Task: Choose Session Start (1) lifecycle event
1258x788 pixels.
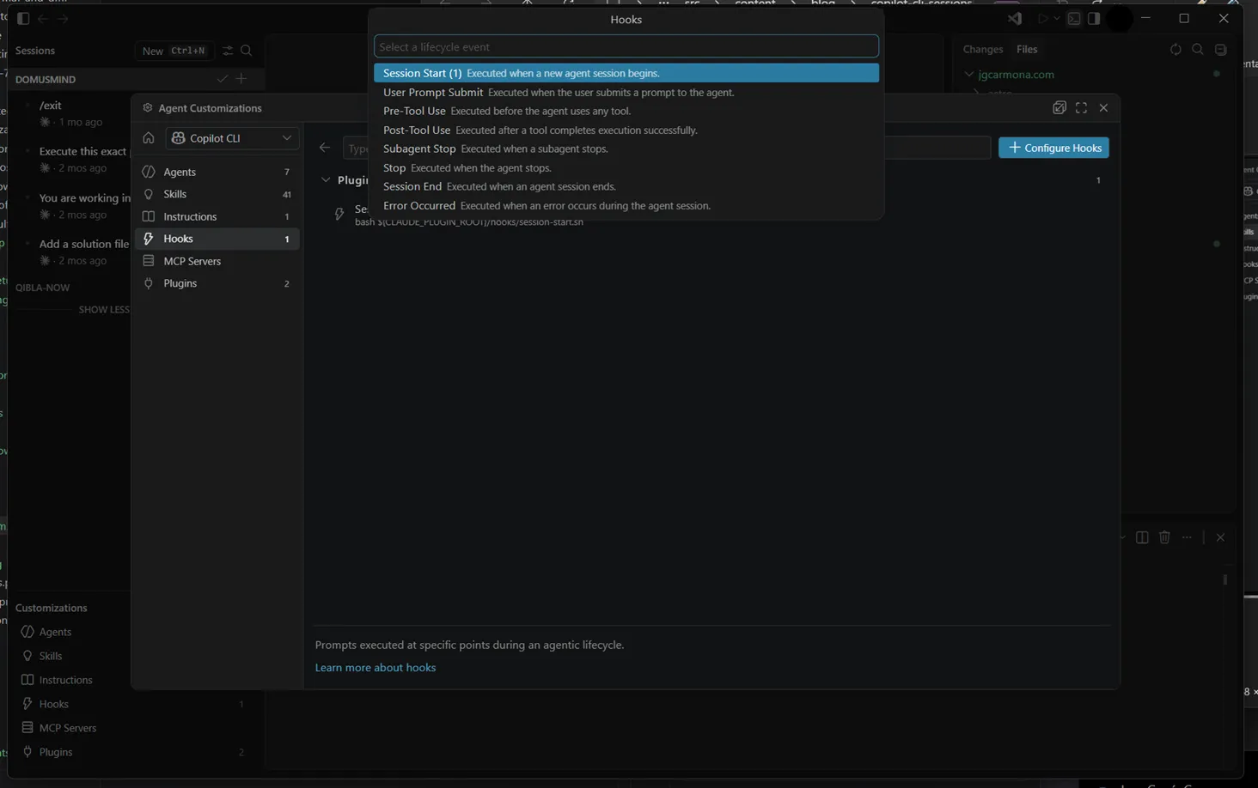Action: tap(626, 73)
